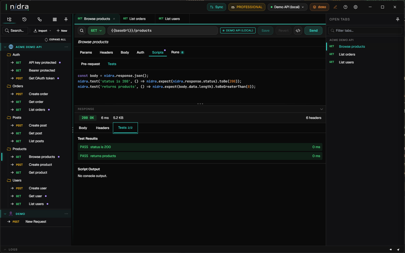Collapse the Response section chevron
The width and height of the screenshot is (405, 253).
(x=322, y=109)
